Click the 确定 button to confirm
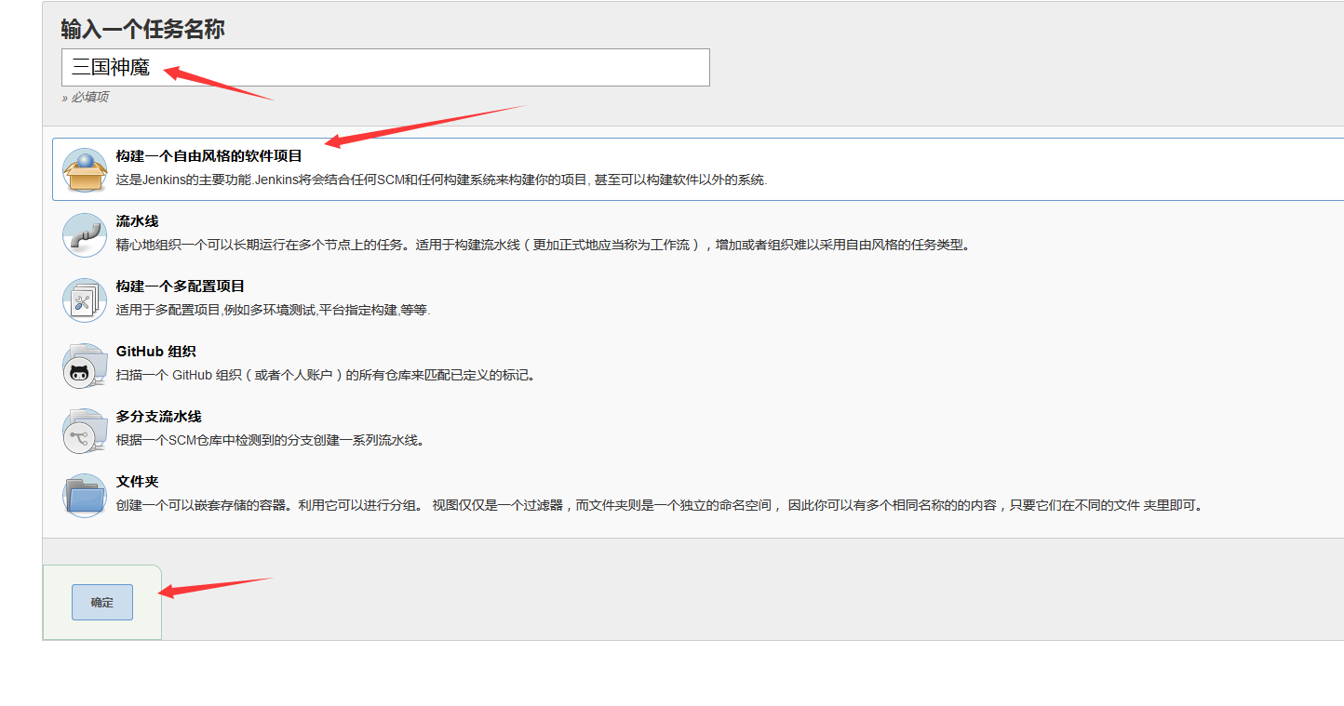 pos(102,602)
